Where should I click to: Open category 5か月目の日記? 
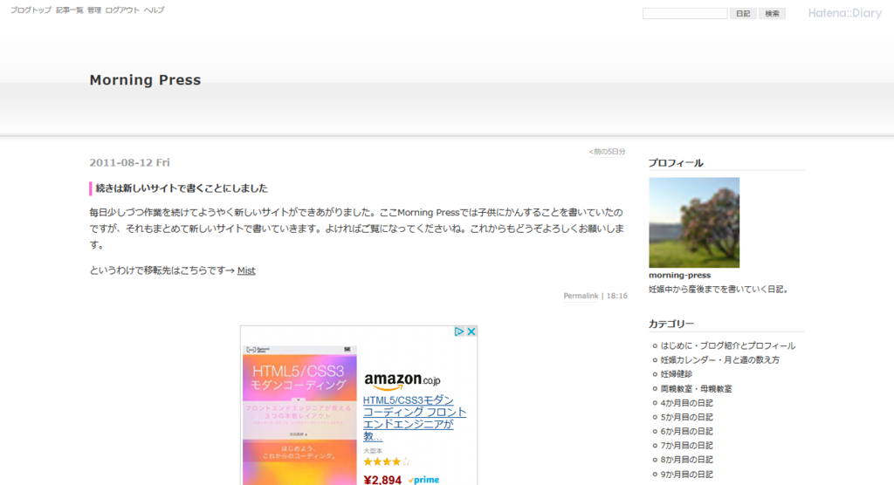686,417
